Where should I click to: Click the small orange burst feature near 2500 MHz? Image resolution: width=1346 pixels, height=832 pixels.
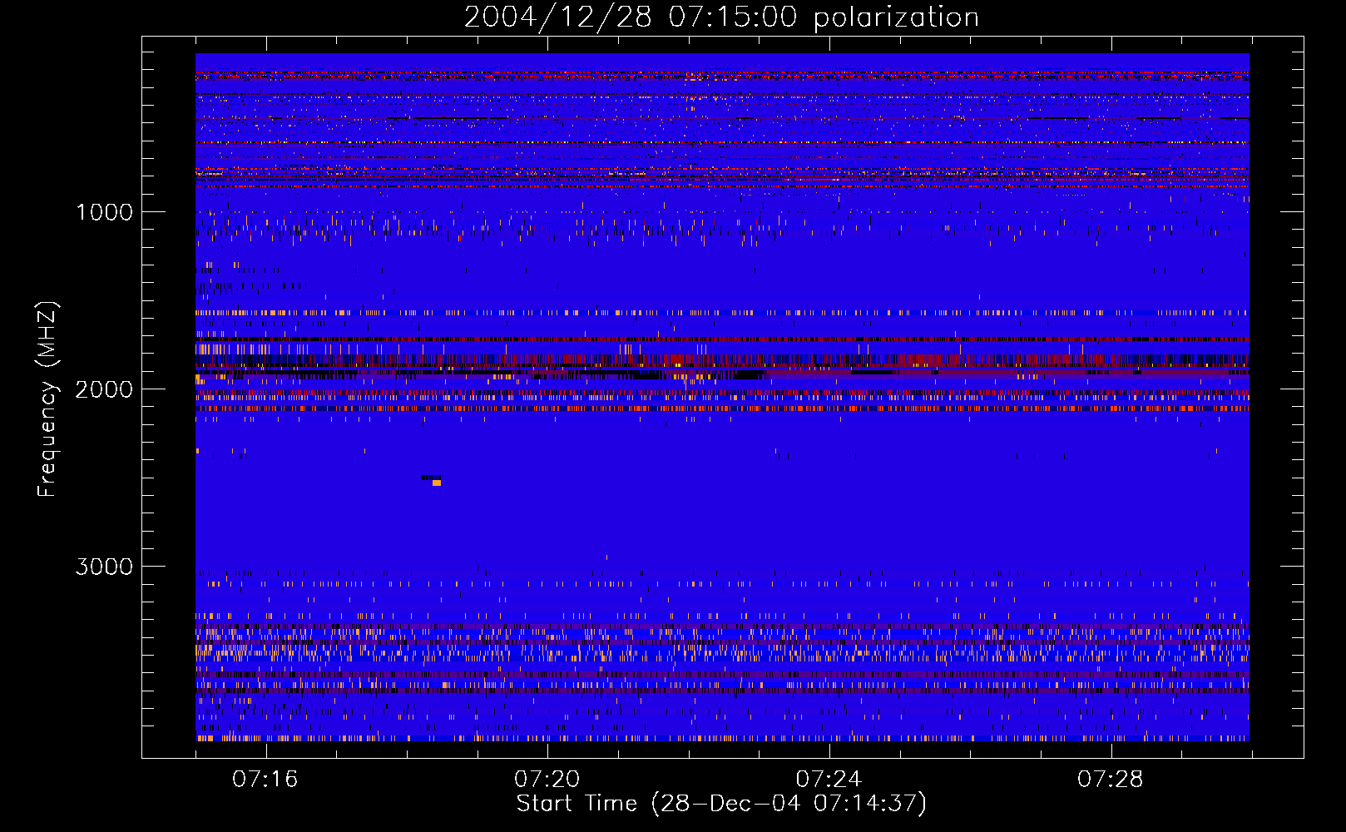pyautogui.click(x=436, y=483)
